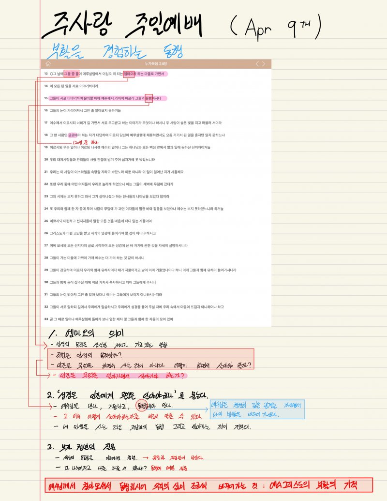Screen dimensions: 387x501
Task: Select verse 31 그들의 눈이 밝아져
Action: pos(103,295)
